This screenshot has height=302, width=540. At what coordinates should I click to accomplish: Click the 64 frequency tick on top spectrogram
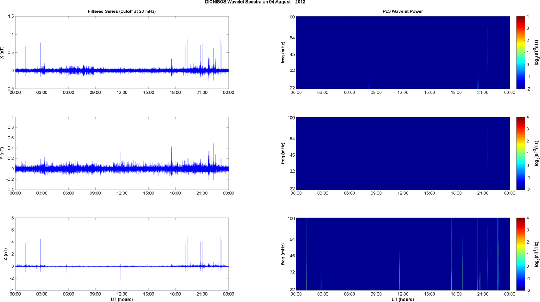(x=292, y=38)
